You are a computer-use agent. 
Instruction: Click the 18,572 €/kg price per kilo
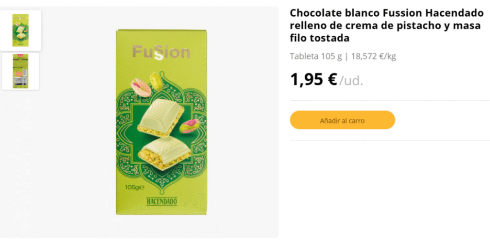[x=373, y=56]
